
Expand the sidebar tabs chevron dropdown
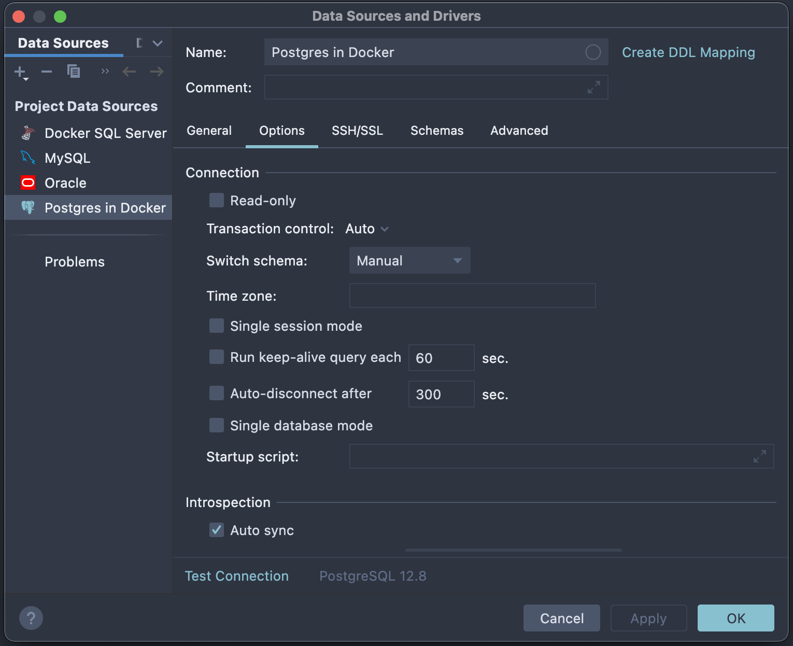click(158, 44)
